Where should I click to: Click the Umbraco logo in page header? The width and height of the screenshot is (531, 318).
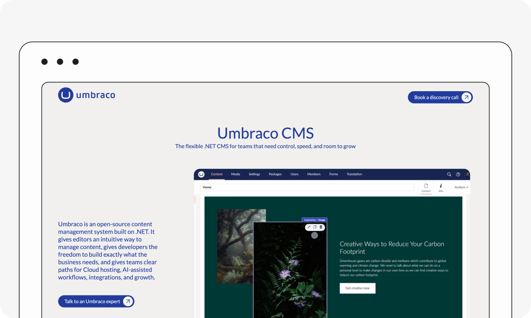click(x=87, y=95)
